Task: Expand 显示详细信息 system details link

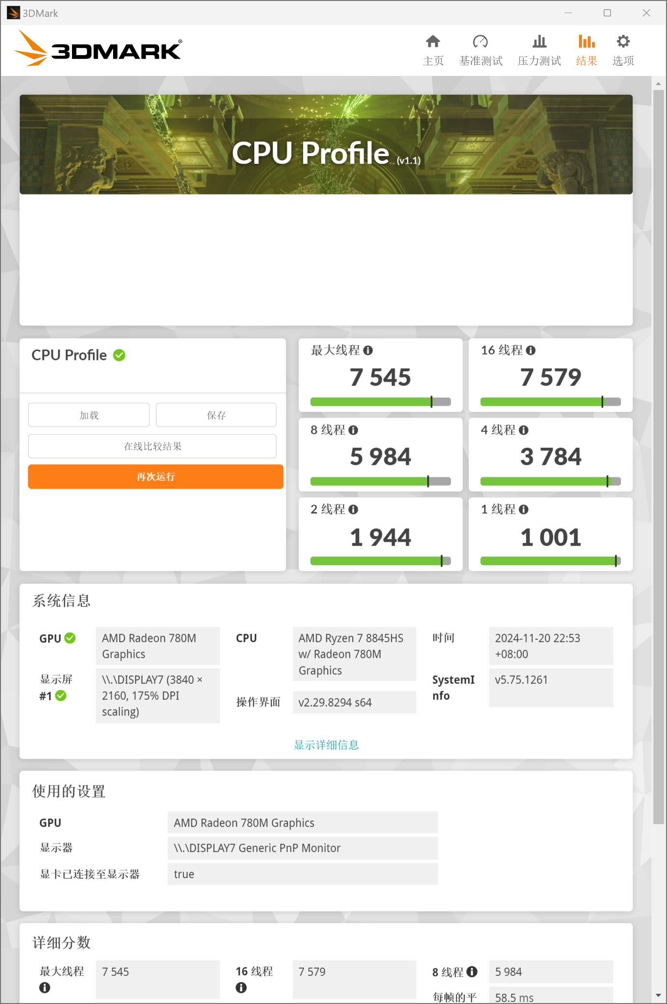Action: point(326,745)
